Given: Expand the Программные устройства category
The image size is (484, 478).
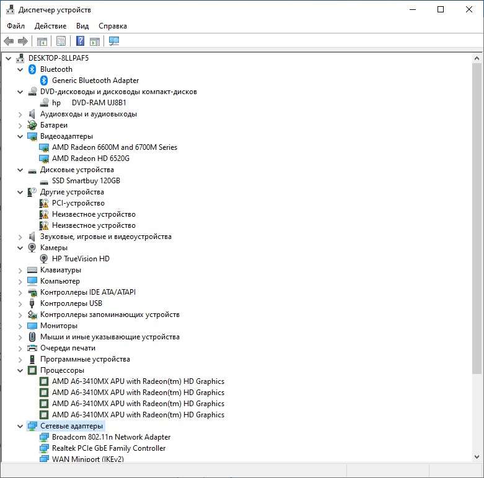Looking at the screenshot, I should coord(20,360).
